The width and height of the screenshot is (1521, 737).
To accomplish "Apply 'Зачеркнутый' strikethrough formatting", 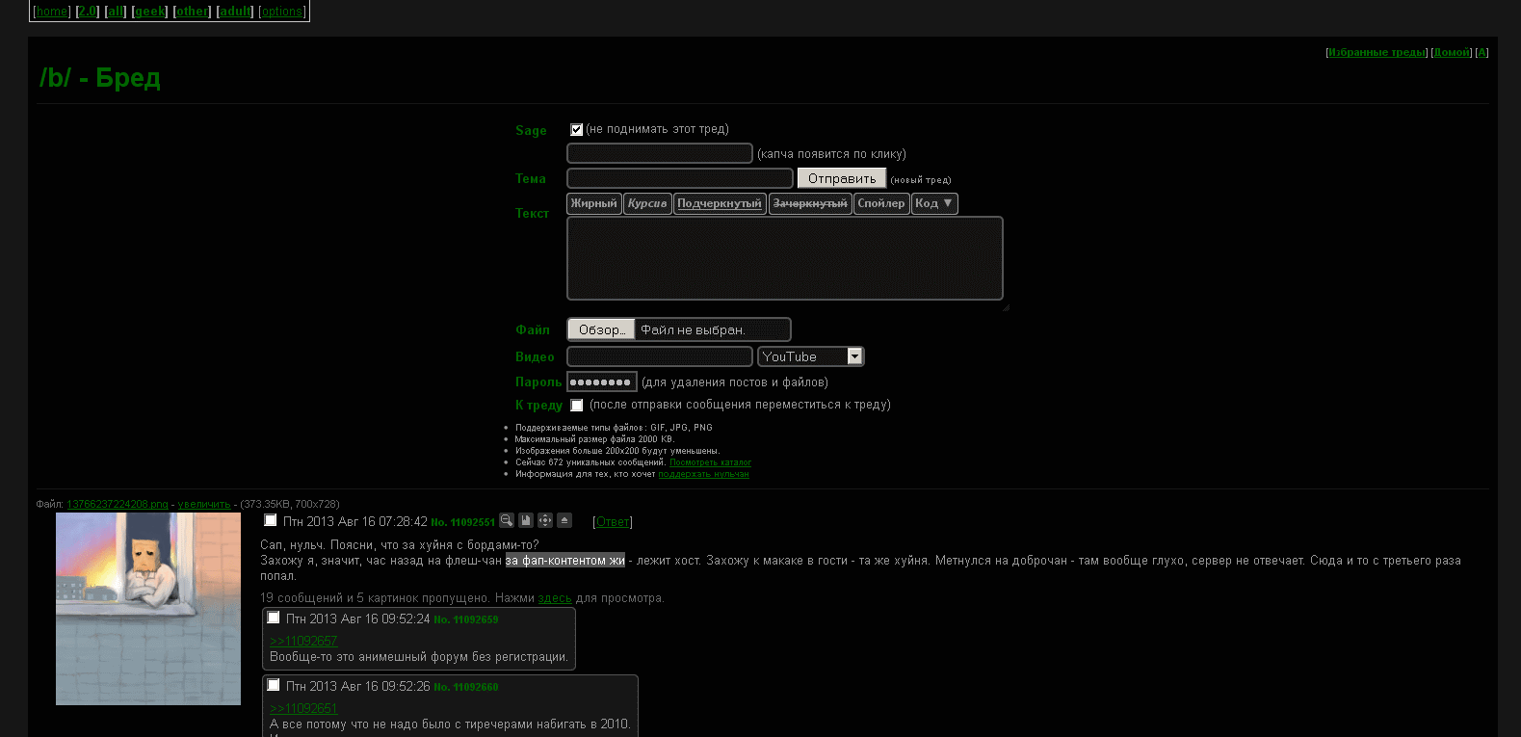I will pyautogui.click(x=810, y=203).
